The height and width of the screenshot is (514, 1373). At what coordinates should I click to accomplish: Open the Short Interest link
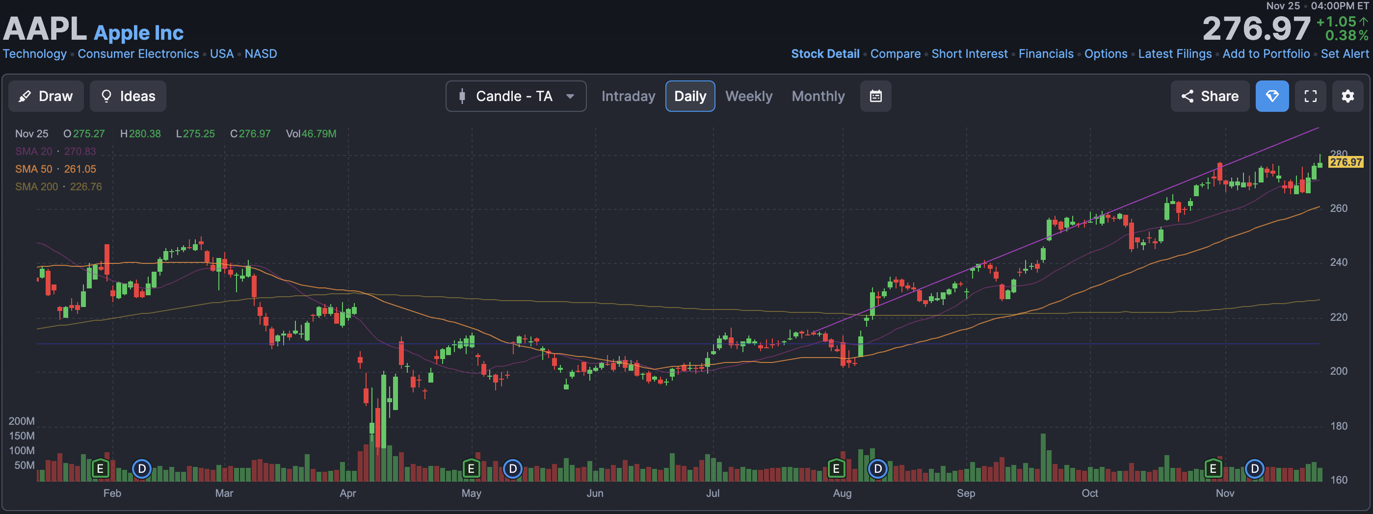point(970,54)
